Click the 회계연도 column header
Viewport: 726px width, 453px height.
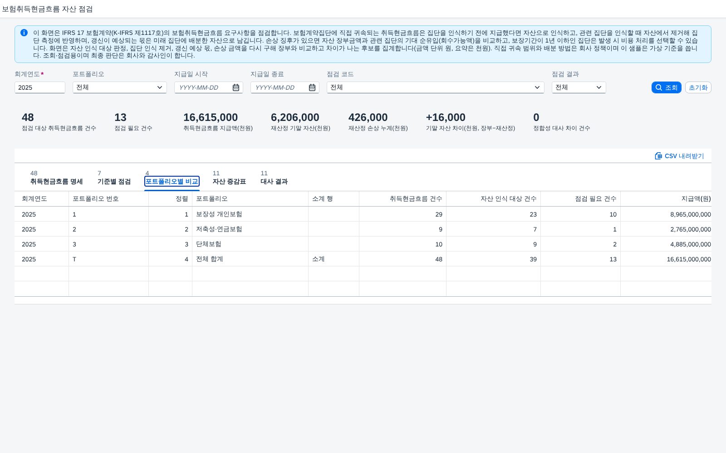click(42, 199)
